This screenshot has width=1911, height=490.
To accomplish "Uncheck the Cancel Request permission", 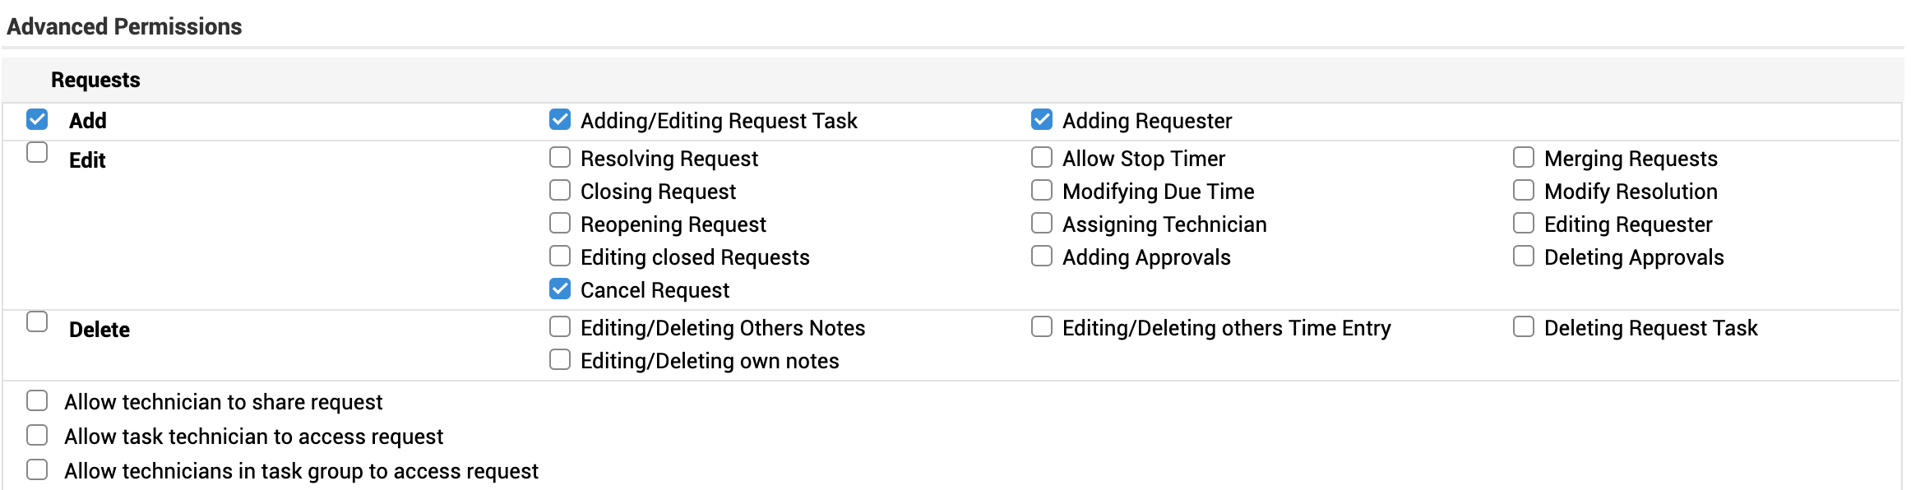I will [x=560, y=289].
